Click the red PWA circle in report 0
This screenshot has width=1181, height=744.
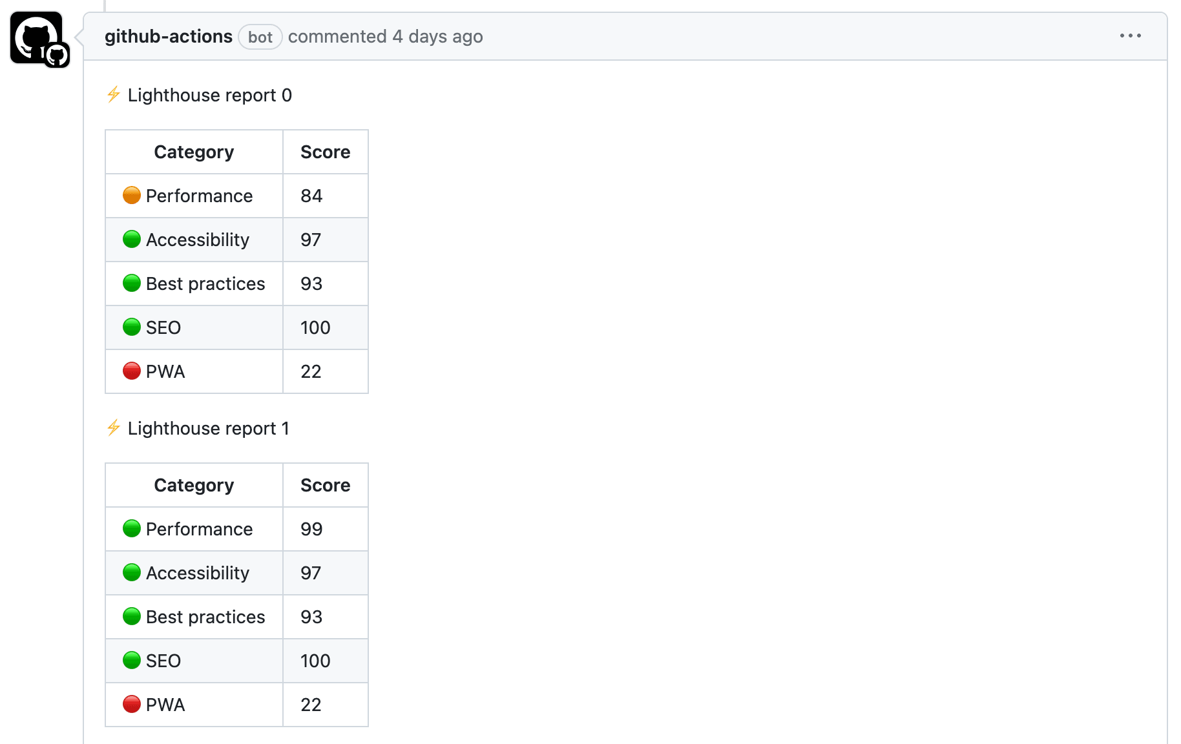(x=132, y=371)
